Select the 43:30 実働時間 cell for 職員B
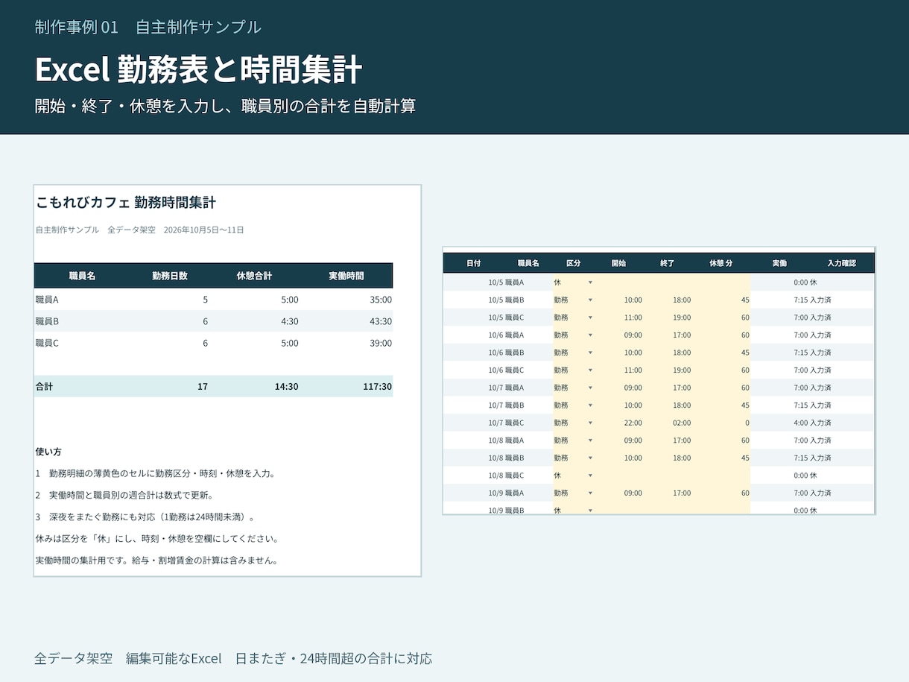909x682 pixels. tap(381, 321)
